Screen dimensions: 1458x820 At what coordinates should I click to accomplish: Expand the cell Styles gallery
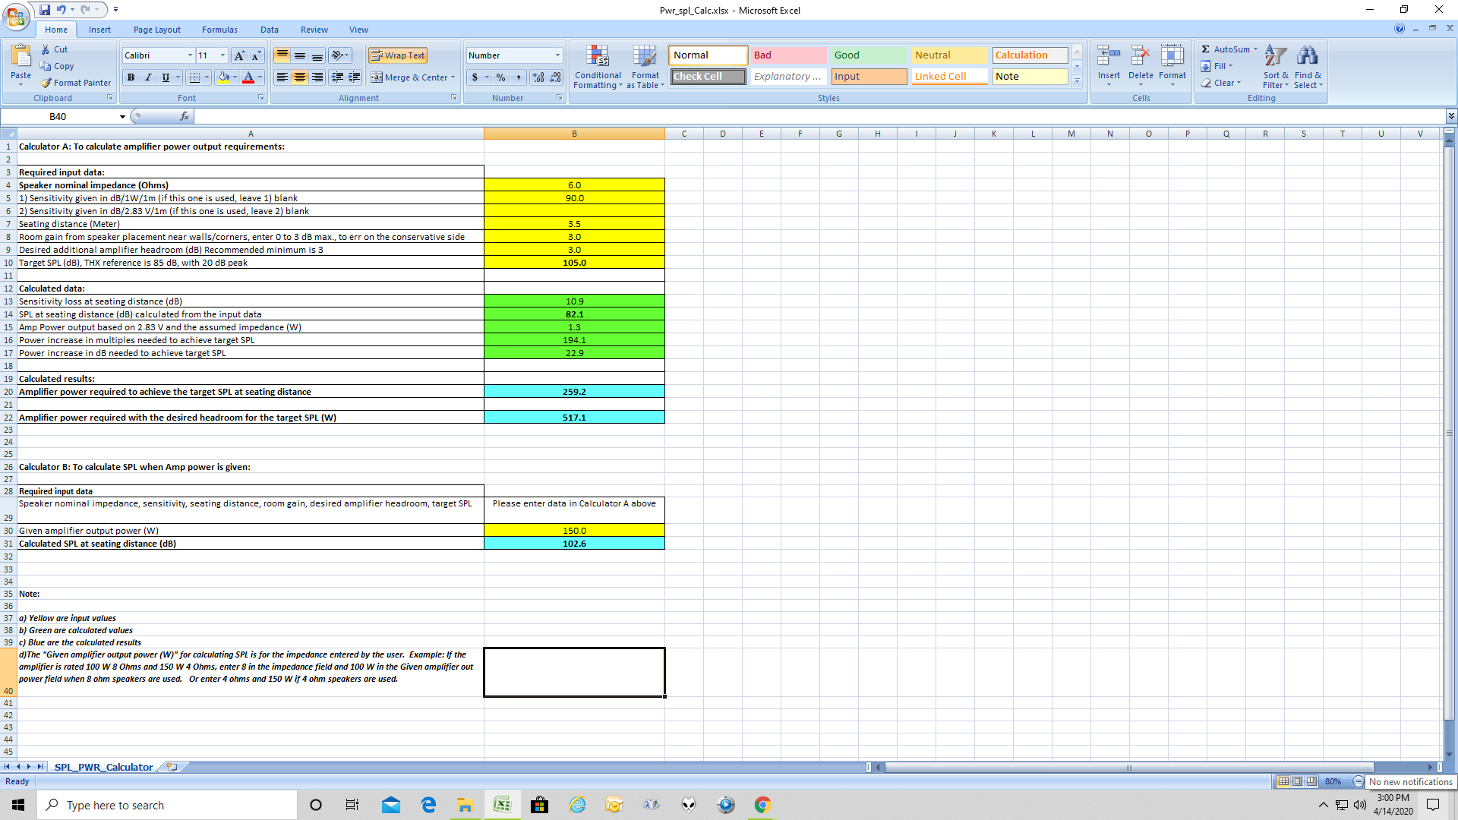click(x=1077, y=82)
